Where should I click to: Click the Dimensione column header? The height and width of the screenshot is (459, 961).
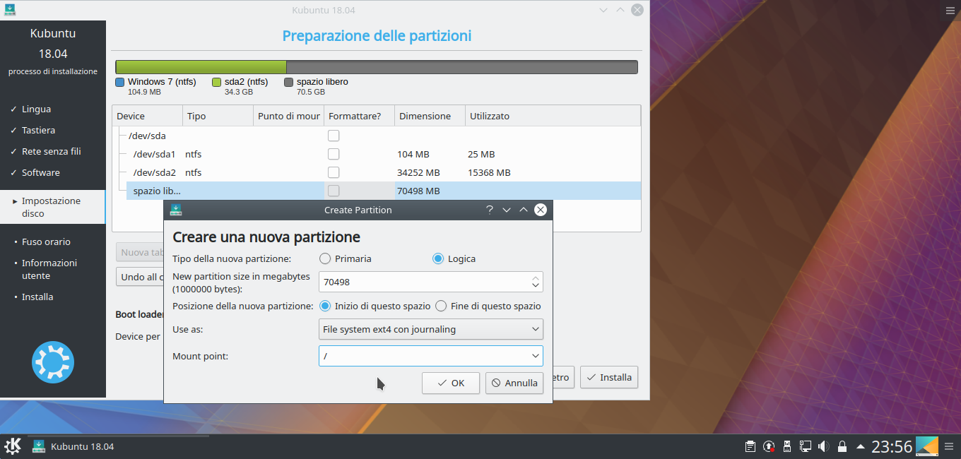[x=430, y=116]
